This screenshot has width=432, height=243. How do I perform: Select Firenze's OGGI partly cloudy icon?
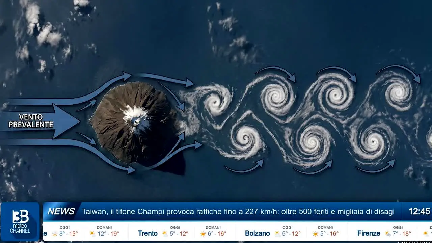tap(388, 234)
